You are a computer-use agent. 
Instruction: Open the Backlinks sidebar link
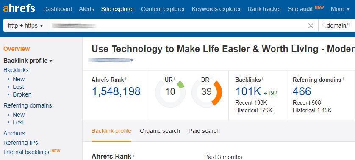(16, 70)
